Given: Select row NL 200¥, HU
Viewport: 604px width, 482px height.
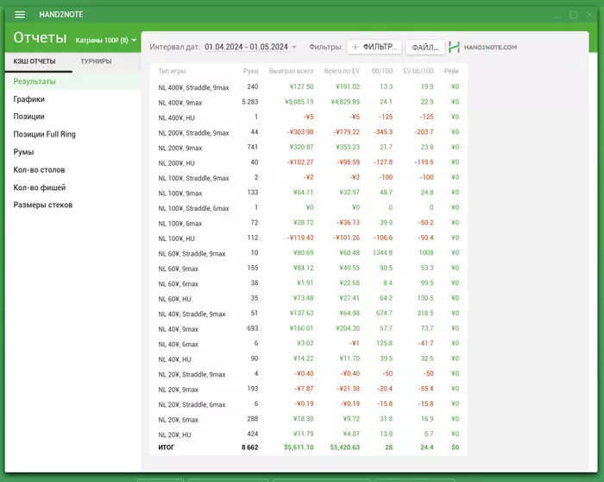Looking at the screenshot, I should point(309,162).
